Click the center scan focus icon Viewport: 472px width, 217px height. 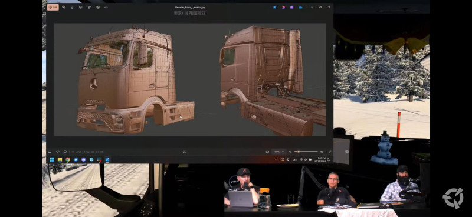[x=185, y=152]
